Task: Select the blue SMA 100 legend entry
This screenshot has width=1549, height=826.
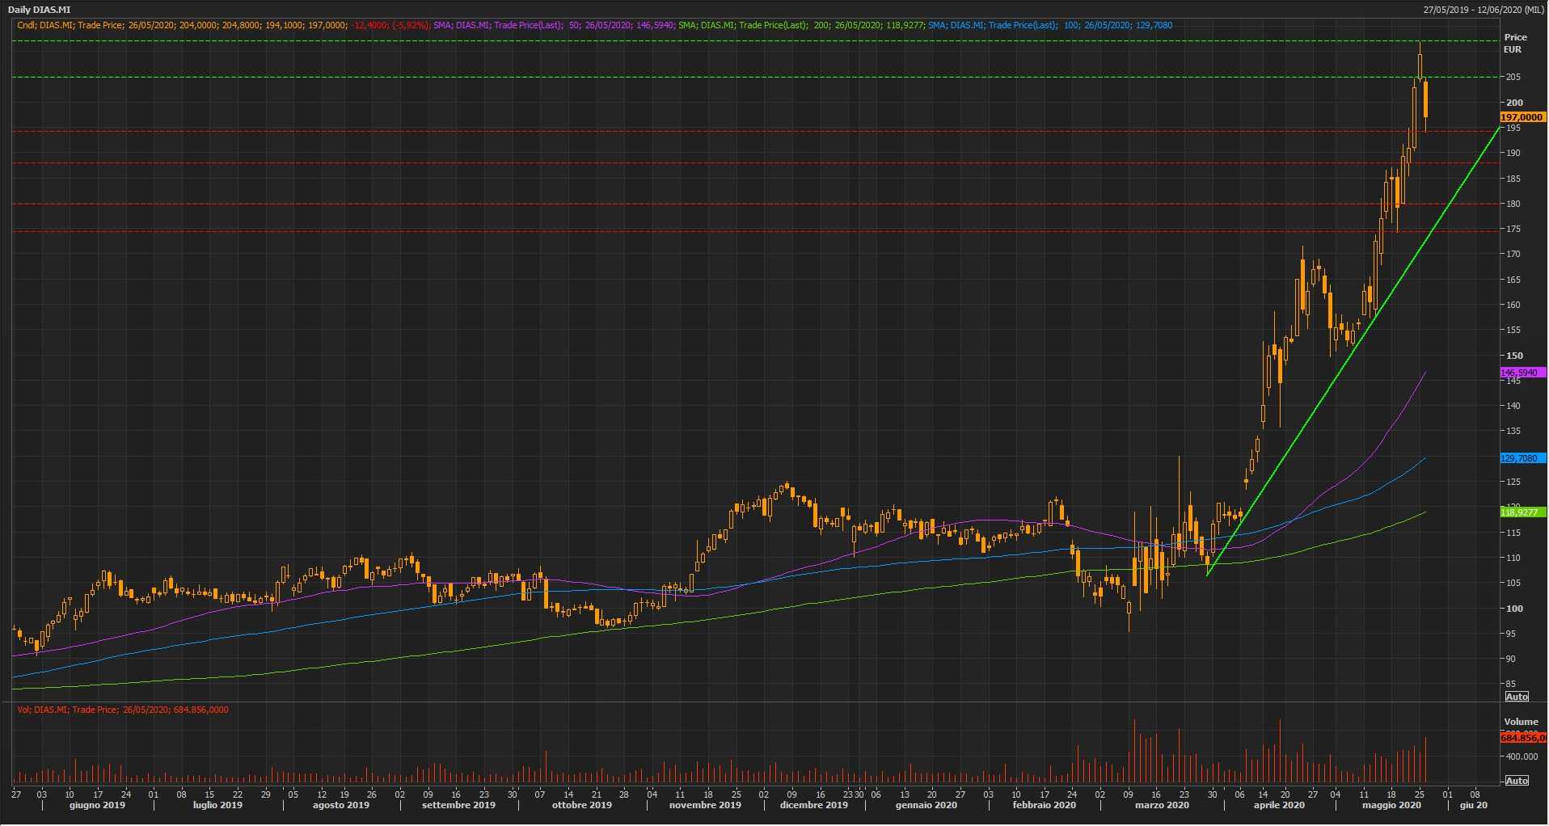Action: 1049,25
